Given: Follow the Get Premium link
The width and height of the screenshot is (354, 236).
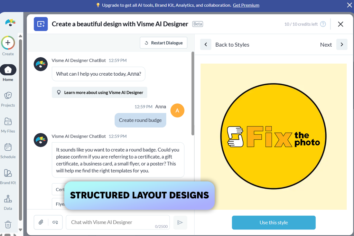Looking at the screenshot, I should tap(246, 5).
